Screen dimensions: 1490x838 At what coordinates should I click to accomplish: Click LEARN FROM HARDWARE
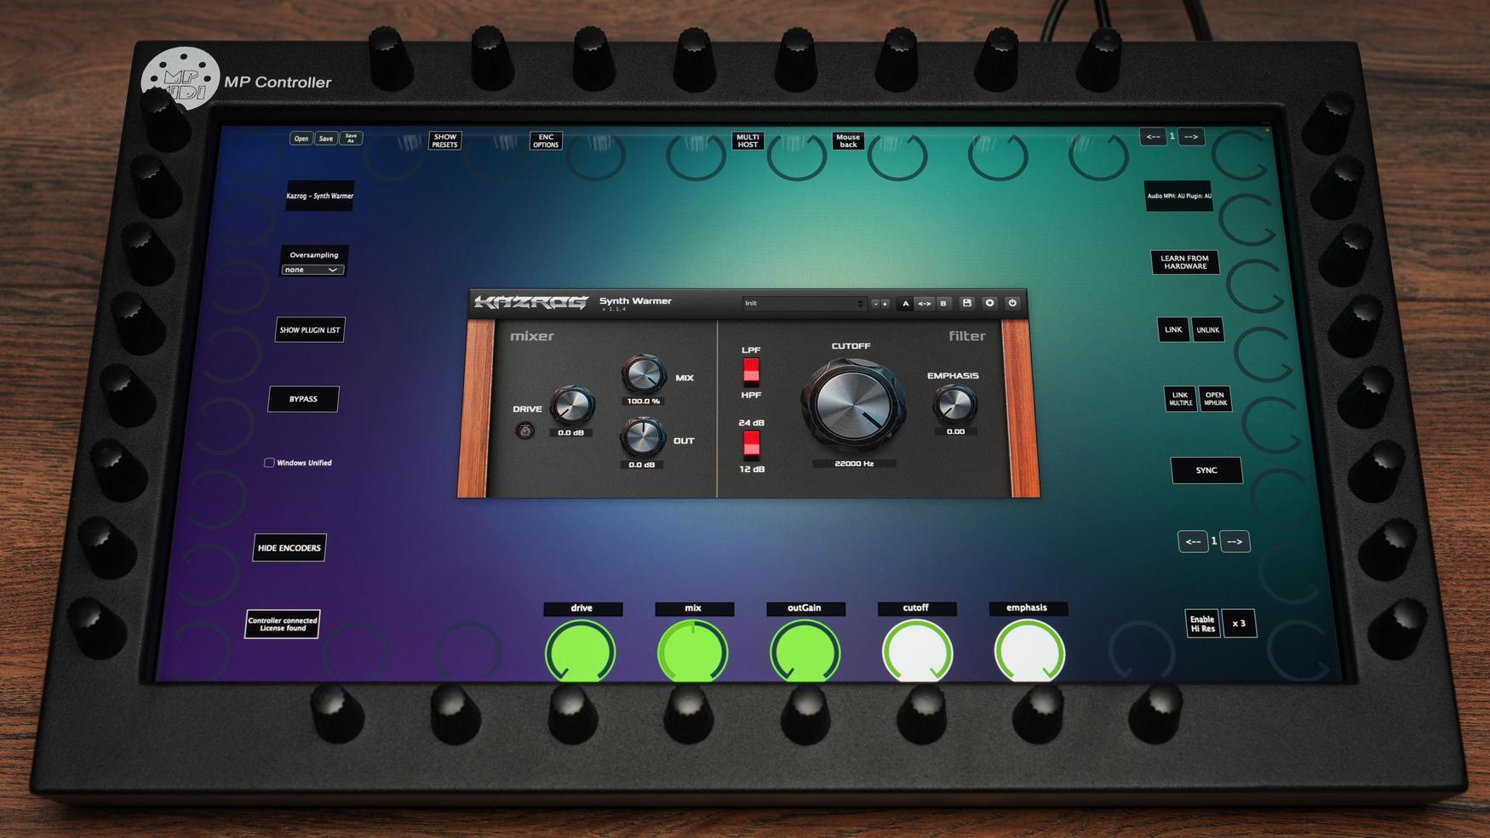click(1184, 262)
